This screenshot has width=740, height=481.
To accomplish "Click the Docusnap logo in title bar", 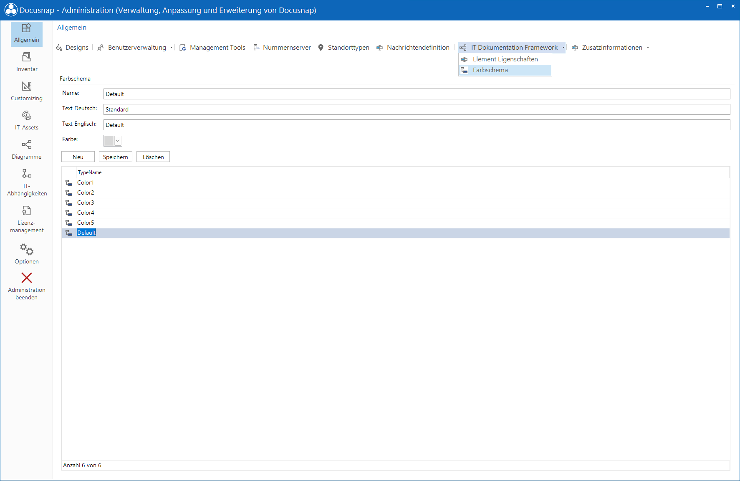I will click(11, 10).
